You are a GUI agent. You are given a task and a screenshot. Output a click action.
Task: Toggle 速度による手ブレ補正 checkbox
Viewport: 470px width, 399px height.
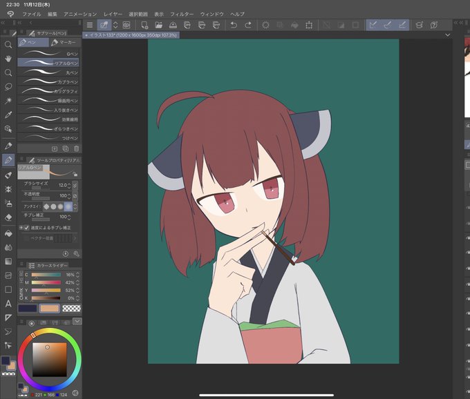pyautogui.click(x=27, y=228)
